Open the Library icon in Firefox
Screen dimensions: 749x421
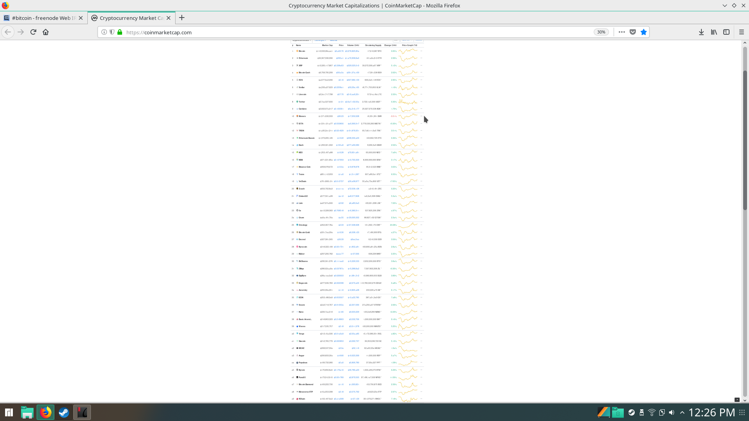714,32
